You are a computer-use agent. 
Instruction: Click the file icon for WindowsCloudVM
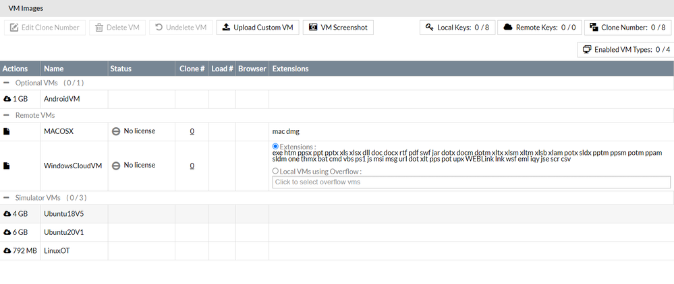pyautogui.click(x=7, y=166)
